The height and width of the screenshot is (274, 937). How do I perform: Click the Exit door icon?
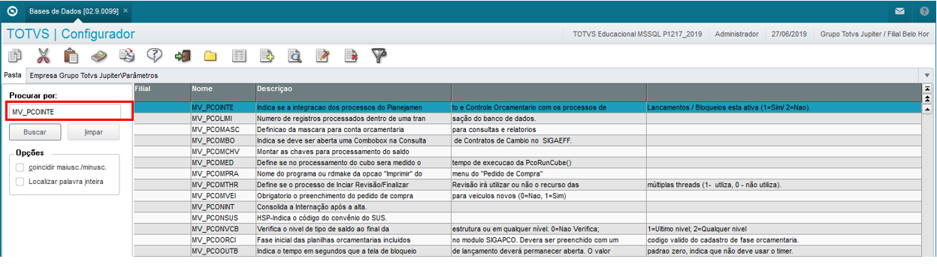[x=183, y=56]
